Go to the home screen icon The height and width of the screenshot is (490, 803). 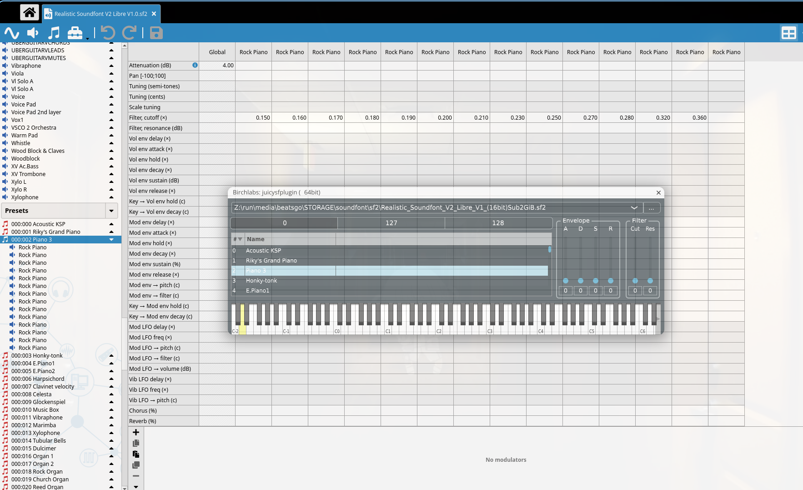pyautogui.click(x=30, y=13)
